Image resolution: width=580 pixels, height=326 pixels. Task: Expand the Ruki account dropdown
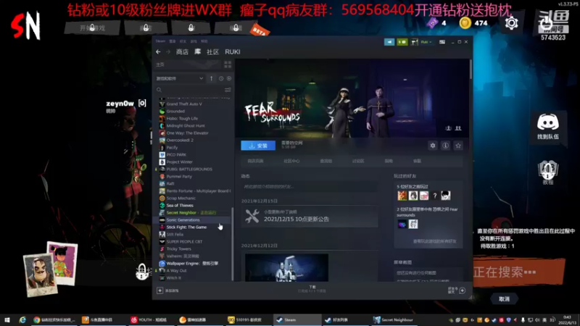point(426,42)
